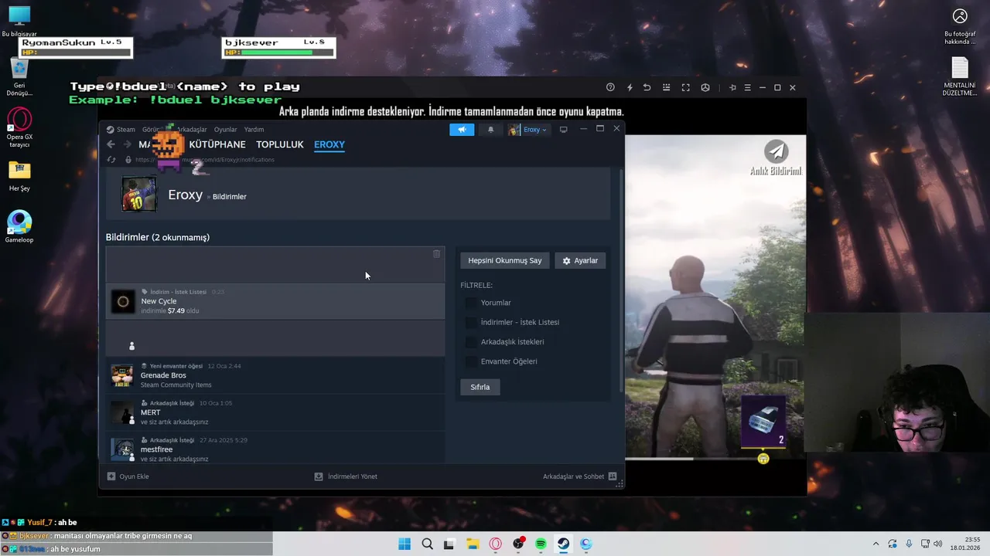Open İndirmeleri Yönet downloads manager
This screenshot has height=556, width=990.
346,476
